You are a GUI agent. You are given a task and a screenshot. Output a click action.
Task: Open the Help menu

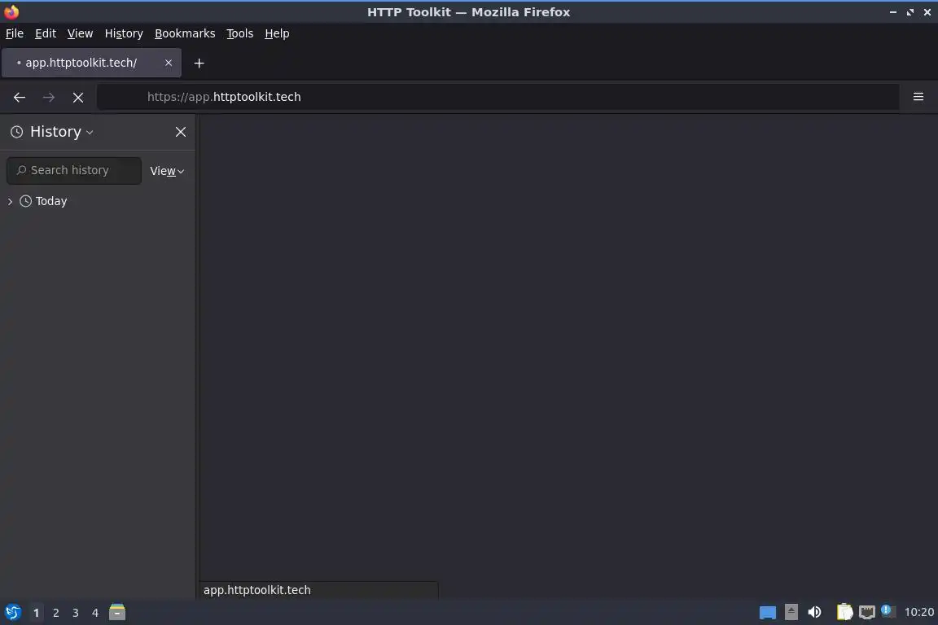click(x=277, y=33)
